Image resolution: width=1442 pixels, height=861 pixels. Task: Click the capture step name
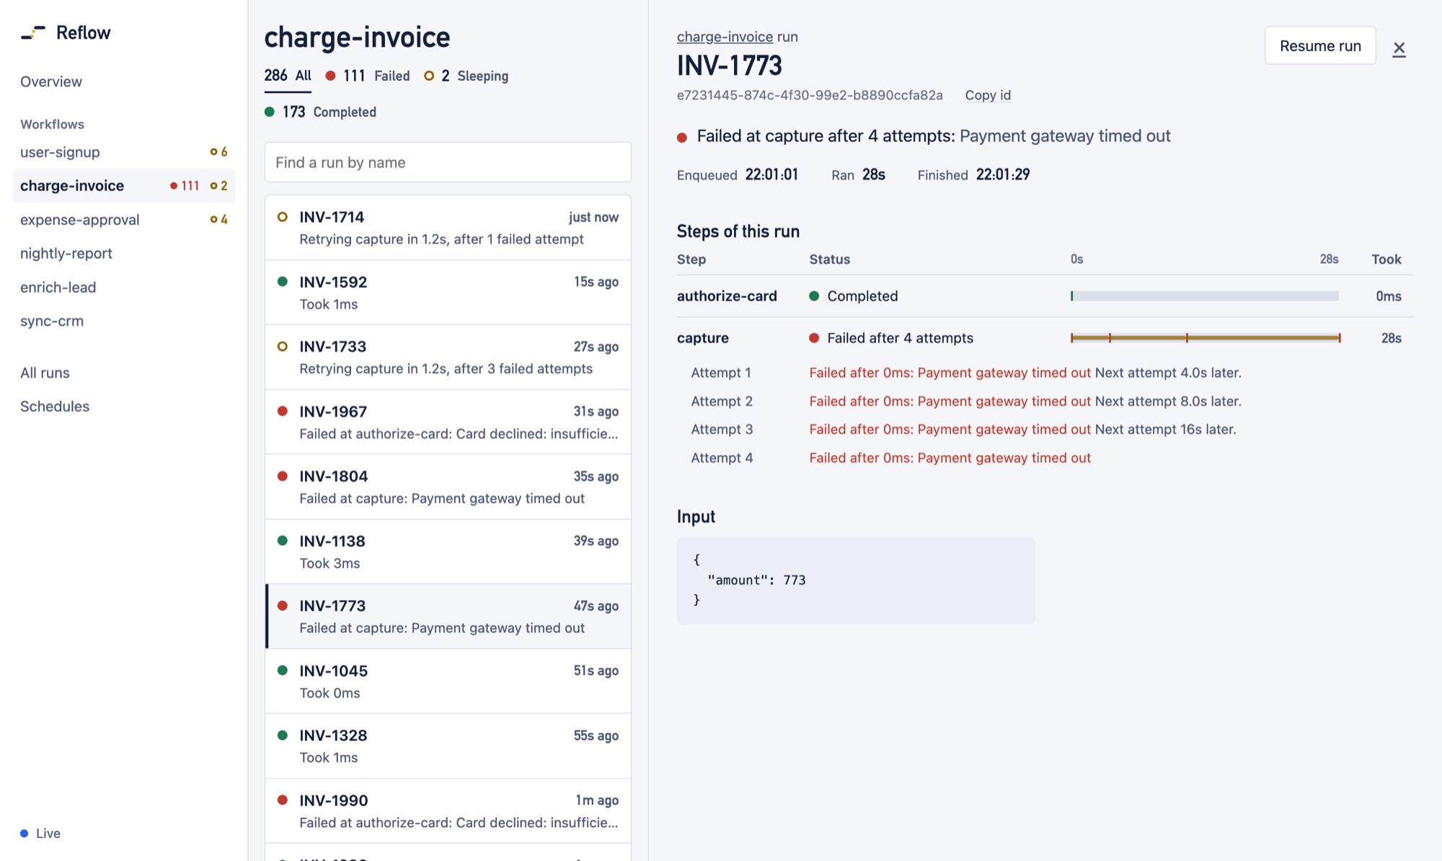coord(703,337)
